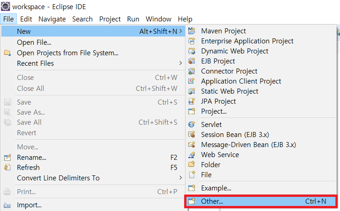
Task: Click the Web Service icon
Action: coord(191,155)
